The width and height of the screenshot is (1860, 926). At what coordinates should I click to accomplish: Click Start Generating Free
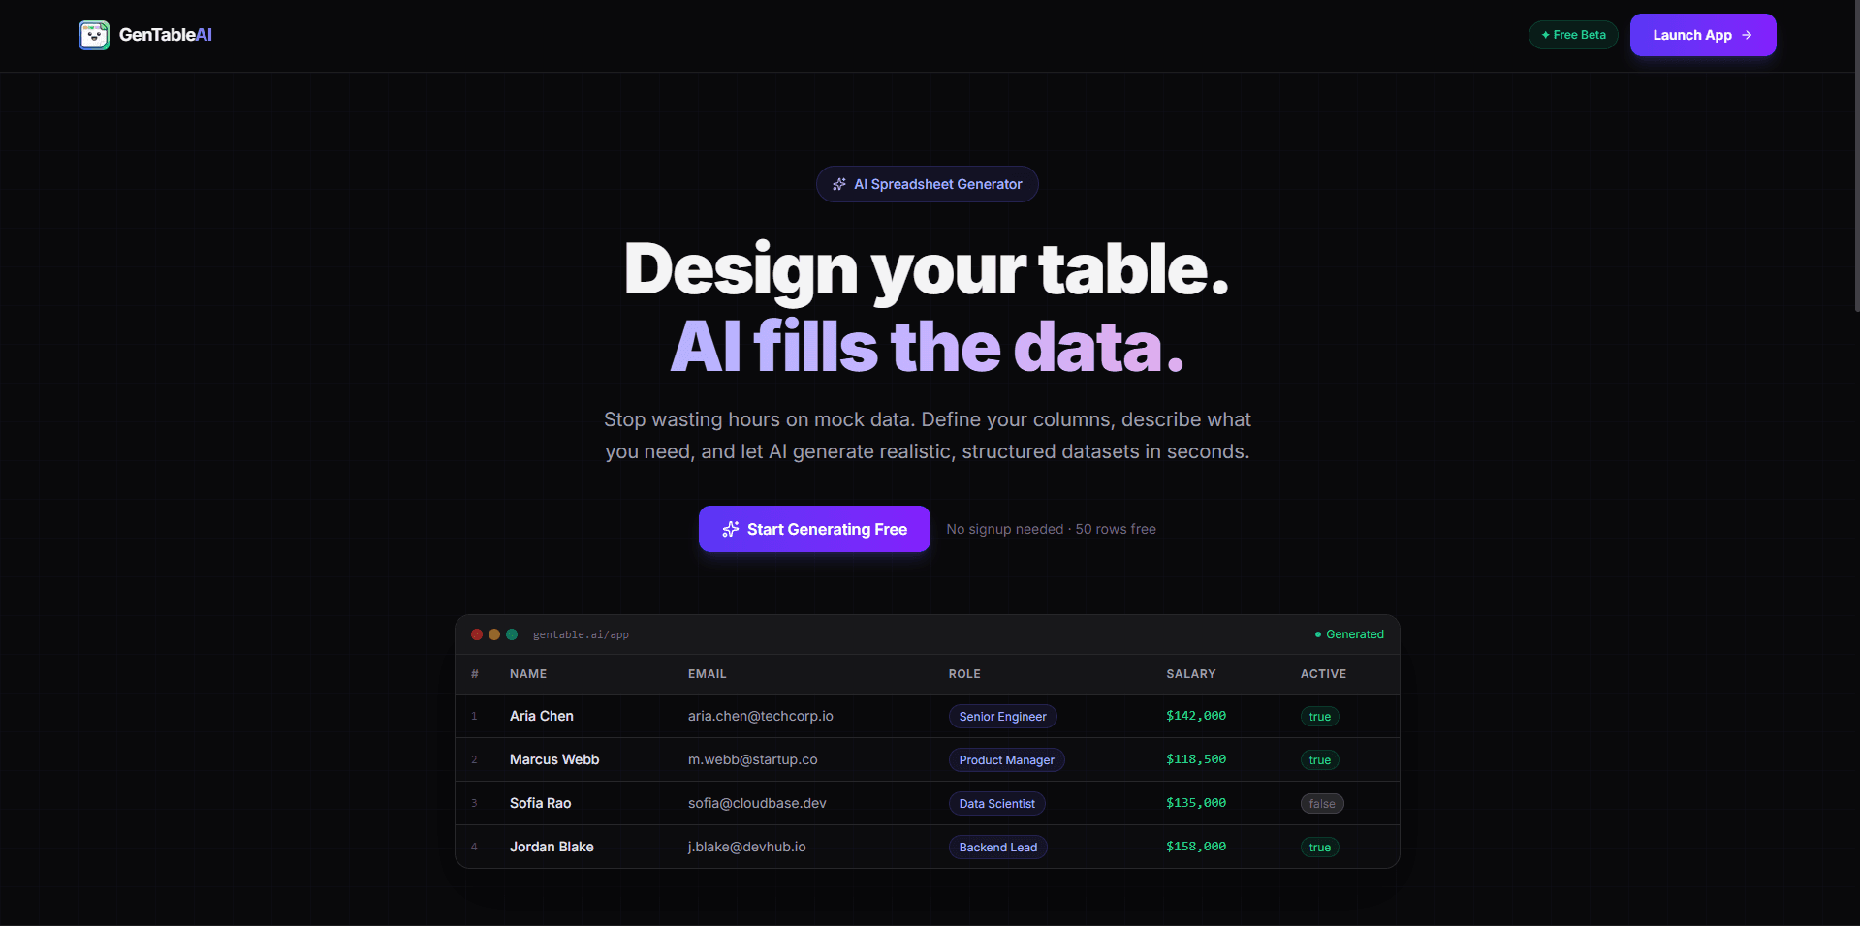814,529
